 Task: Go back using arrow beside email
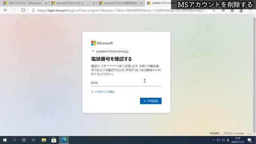(93, 51)
